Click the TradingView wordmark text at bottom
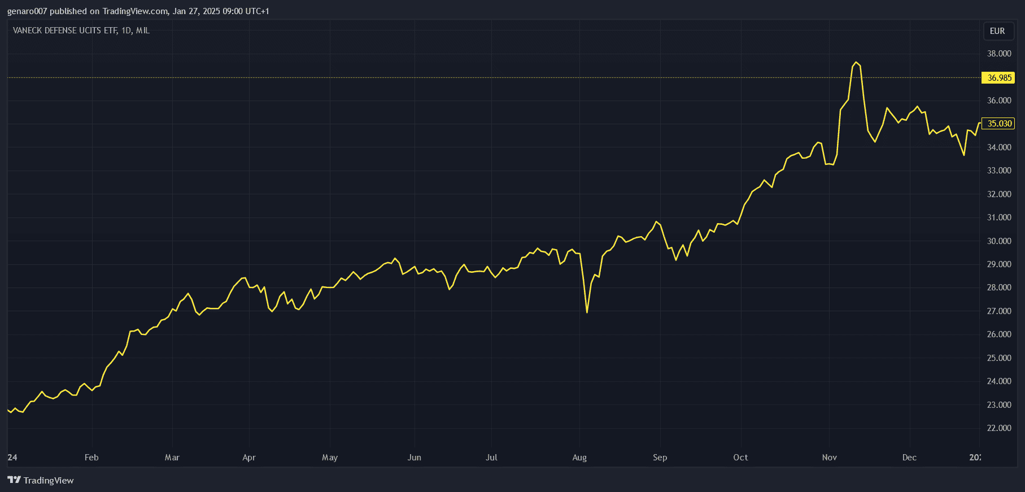This screenshot has height=492, width=1025. (49, 481)
